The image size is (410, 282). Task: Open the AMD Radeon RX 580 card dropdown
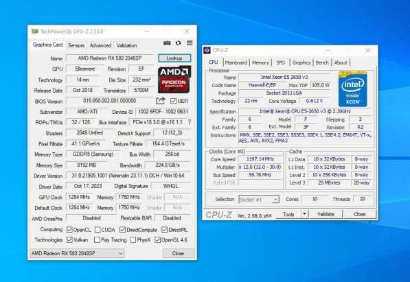[x=77, y=253]
